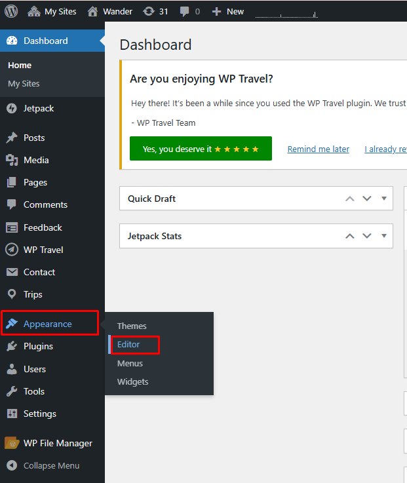Viewport: 407px width, 483px height.
Task: Move Quick Draft widget up
Action: click(x=350, y=199)
